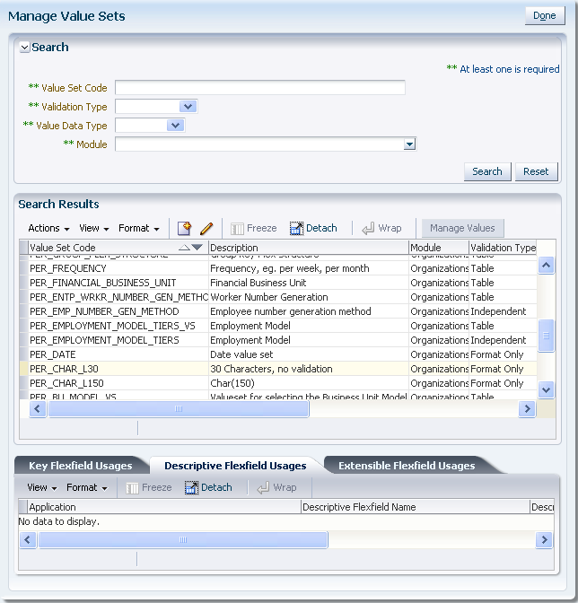Click the Validation Type column header
Viewport: 578px width, 603px height.
(x=503, y=248)
